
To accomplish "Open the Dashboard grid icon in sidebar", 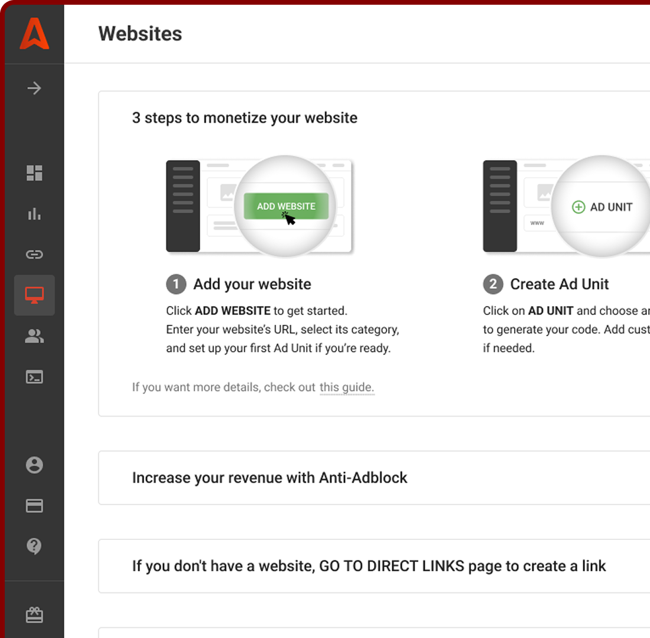I will tap(34, 173).
